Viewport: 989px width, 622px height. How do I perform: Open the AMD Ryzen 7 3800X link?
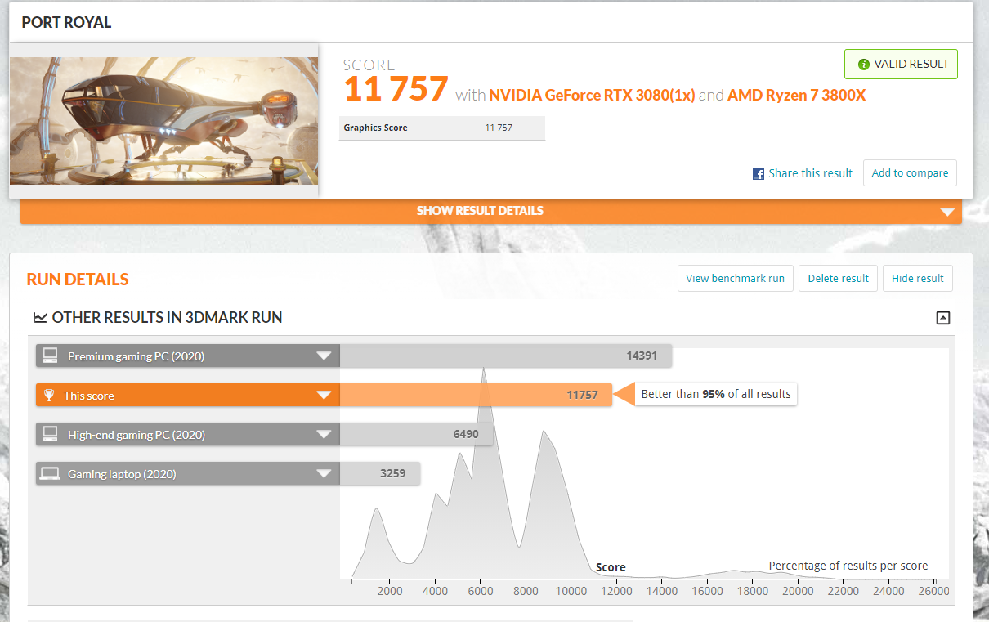[796, 95]
